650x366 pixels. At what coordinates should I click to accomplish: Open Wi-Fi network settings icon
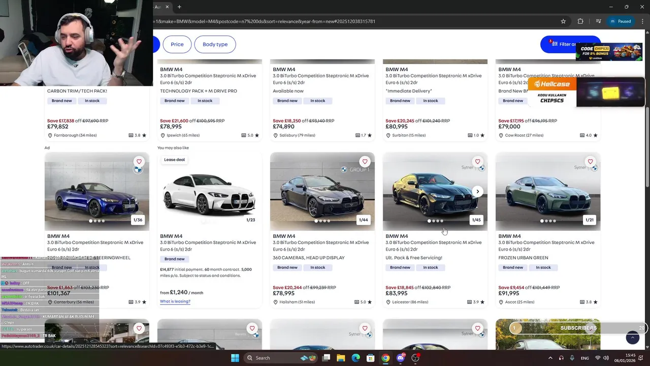[x=598, y=358]
